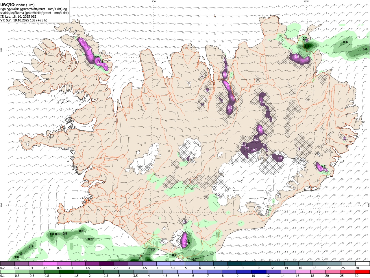Click the '(+25 h)' forecast offset text
Screen dimensions: 370x278
42,20
